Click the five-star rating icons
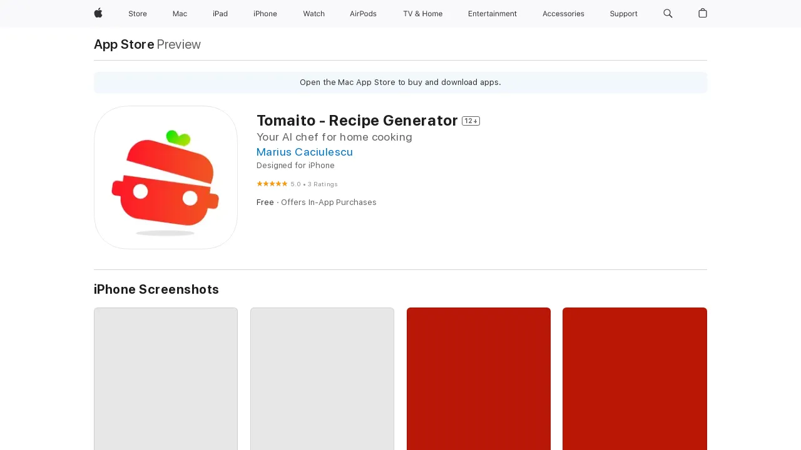 tap(272, 184)
